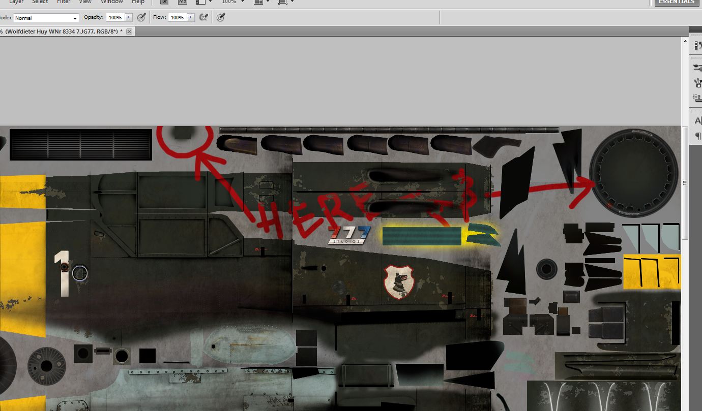Open the Layer menu
The width and height of the screenshot is (702, 411).
click(16, 2)
